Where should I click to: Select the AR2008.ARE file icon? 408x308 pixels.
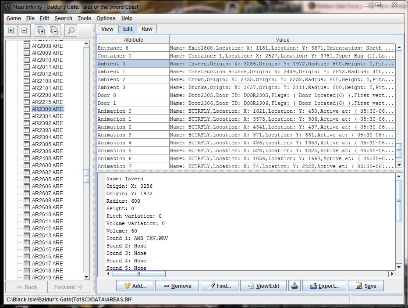[27, 46]
